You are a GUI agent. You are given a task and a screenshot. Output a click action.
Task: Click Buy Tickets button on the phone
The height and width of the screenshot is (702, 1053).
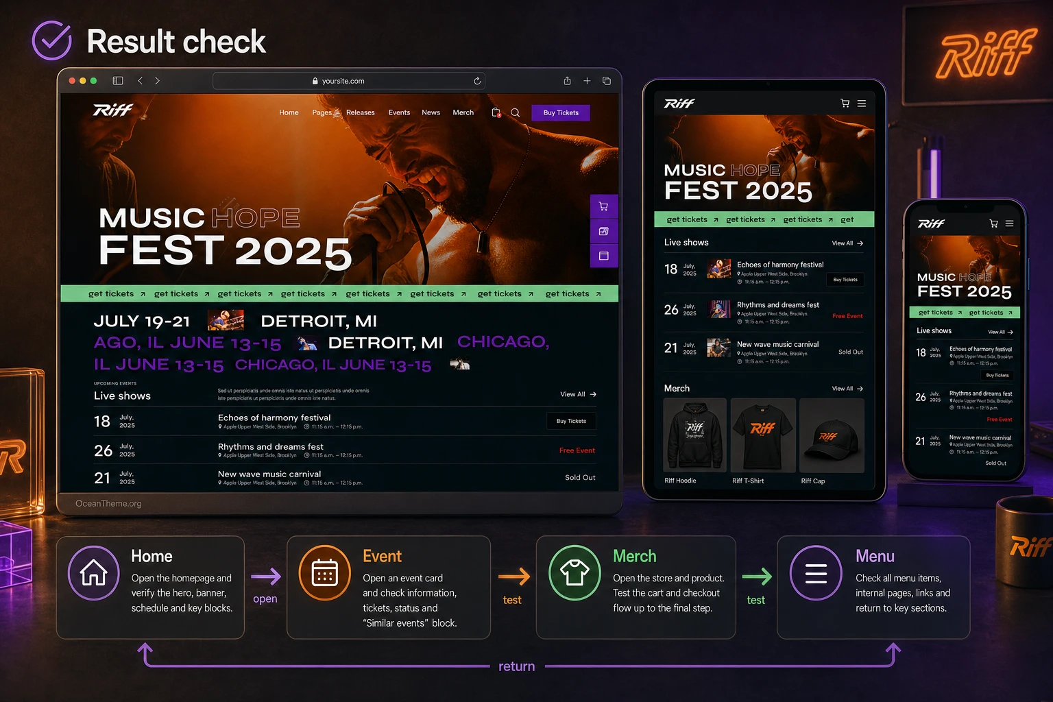pyautogui.click(x=997, y=375)
